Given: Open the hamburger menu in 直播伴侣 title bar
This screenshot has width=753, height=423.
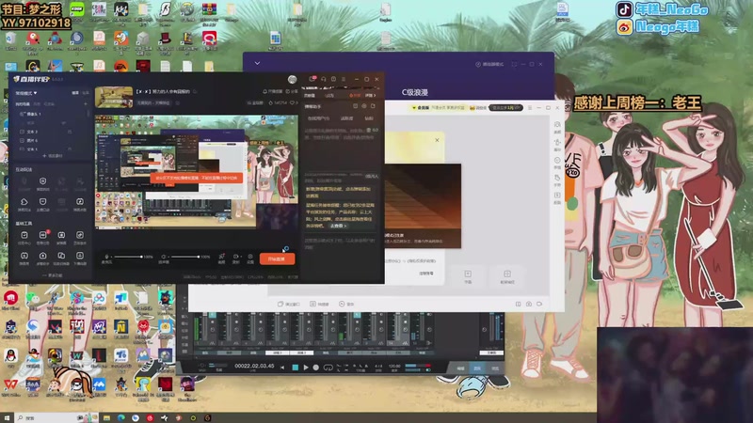Looking at the screenshot, I should [x=344, y=79].
